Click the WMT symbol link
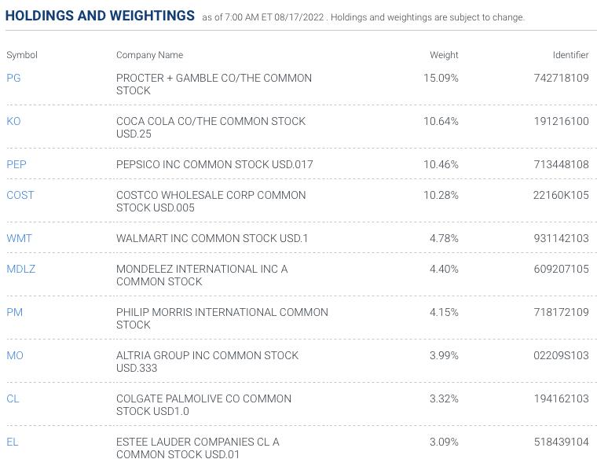The width and height of the screenshot is (597, 459). 19,238
